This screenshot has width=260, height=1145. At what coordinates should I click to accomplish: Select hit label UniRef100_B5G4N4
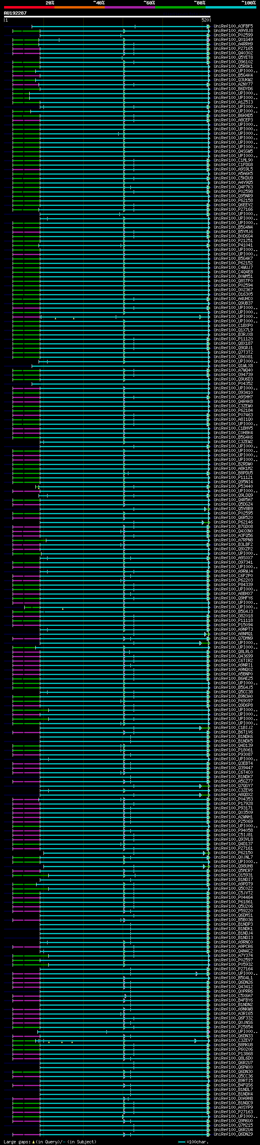[233, 227]
